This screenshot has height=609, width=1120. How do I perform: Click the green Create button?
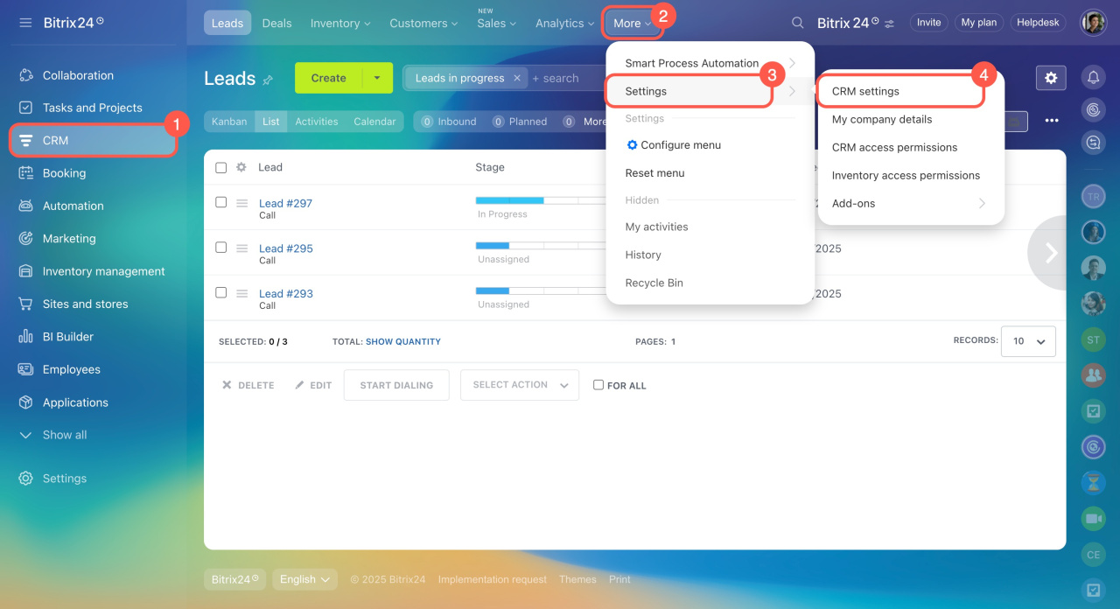328,78
